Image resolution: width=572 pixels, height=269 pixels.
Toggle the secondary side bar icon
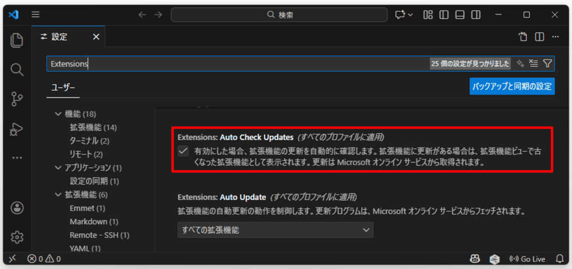pos(476,15)
